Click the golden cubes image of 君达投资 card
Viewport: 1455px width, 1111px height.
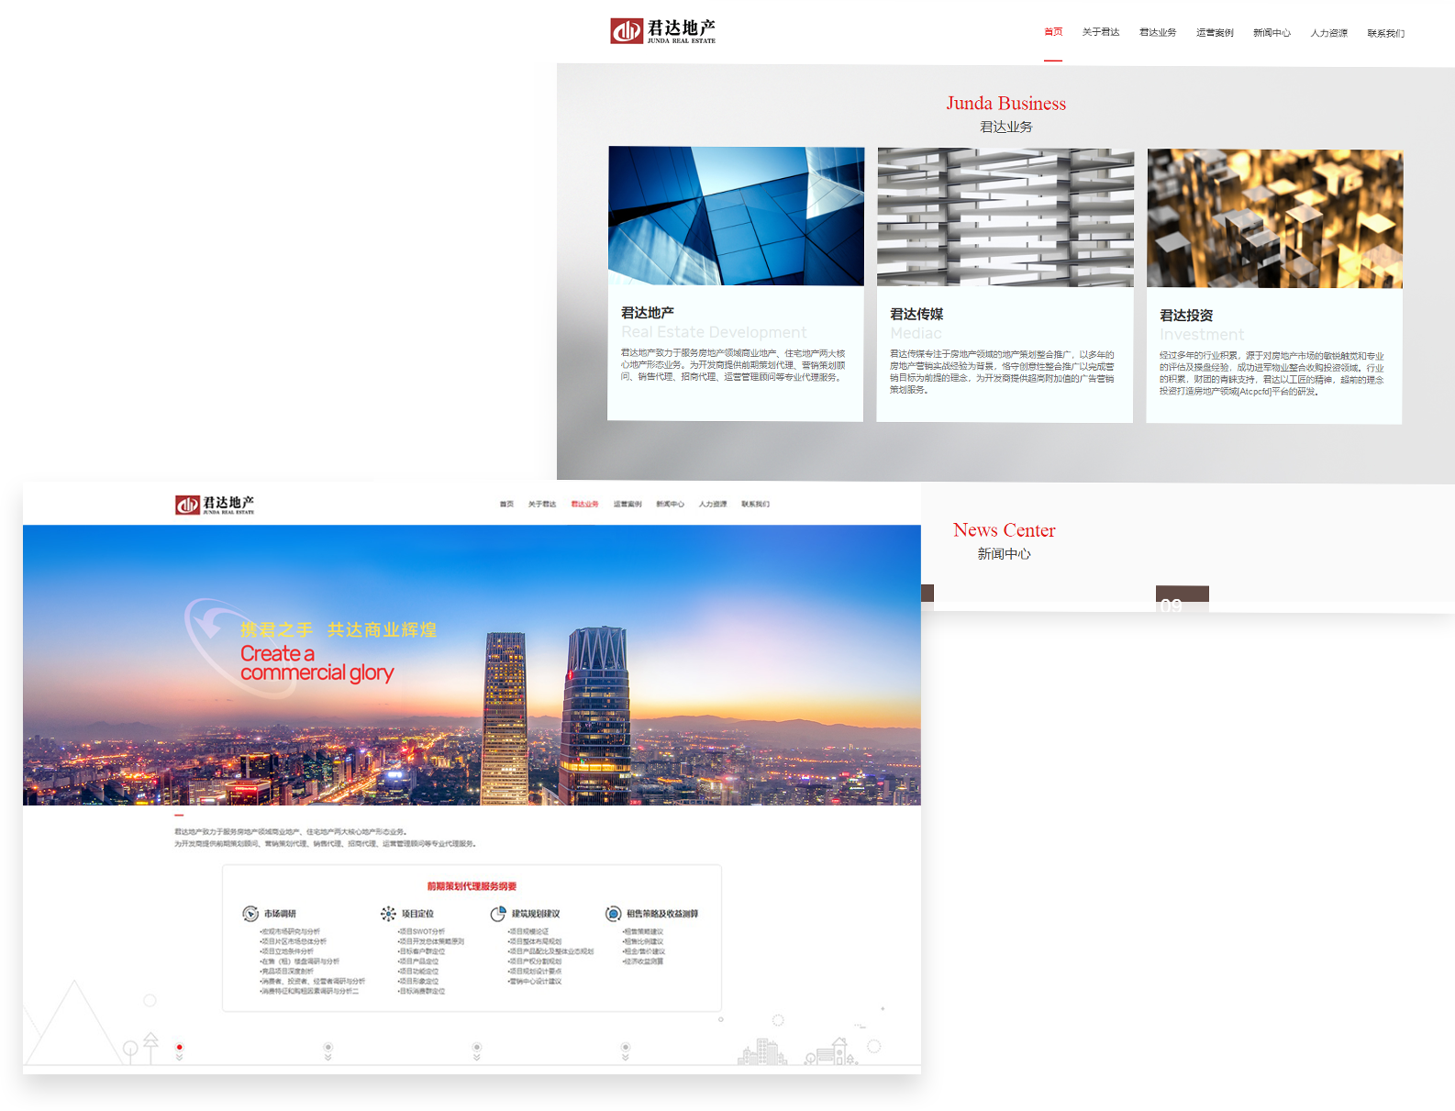1274,219
